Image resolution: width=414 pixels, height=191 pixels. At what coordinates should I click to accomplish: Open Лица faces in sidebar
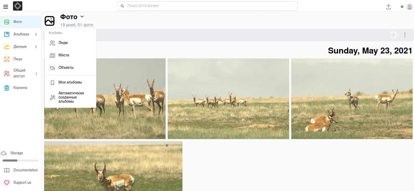pyautogui.click(x=18, y=59)
